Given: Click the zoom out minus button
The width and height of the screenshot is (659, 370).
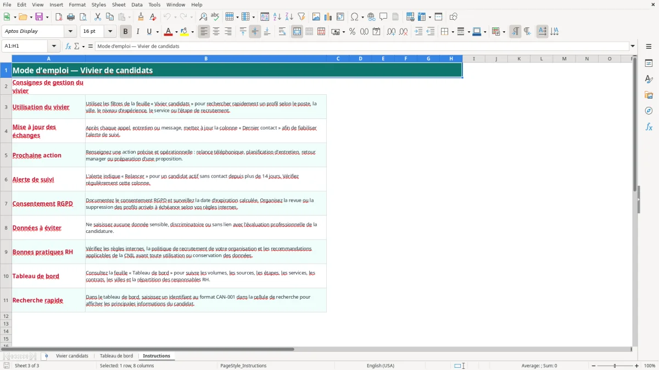Looking at the screenshot, I should click(594, 366).
